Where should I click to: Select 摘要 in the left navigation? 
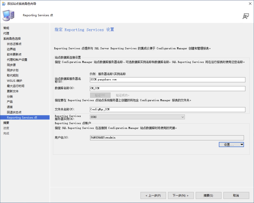pos(6,123)
